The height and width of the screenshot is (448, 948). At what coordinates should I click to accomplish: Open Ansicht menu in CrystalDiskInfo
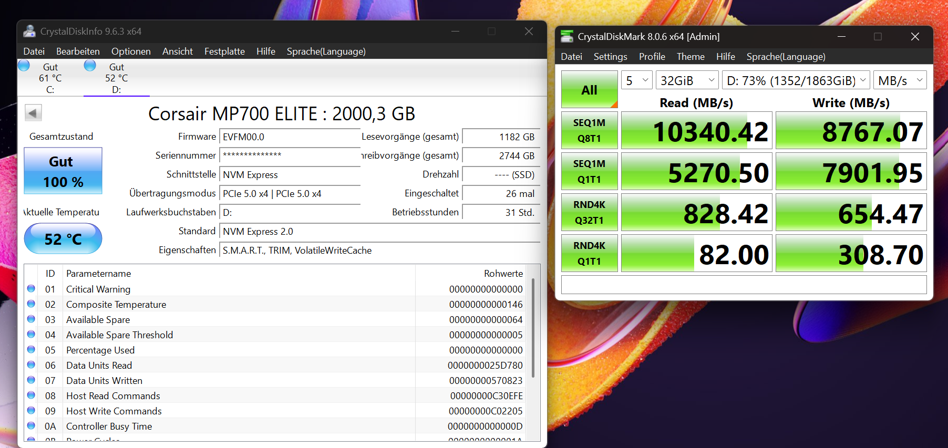click(x=178, y=51)
